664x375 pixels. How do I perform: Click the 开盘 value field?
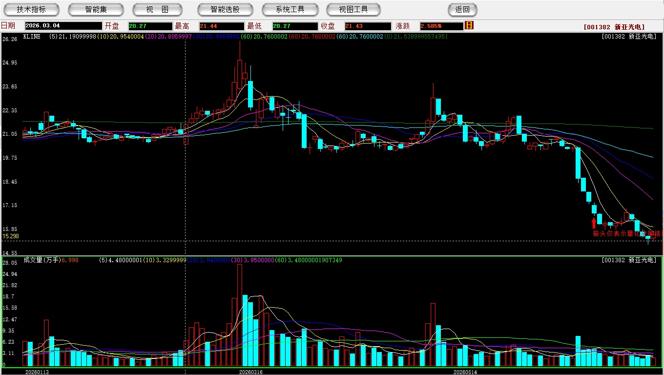pos(150,26)
